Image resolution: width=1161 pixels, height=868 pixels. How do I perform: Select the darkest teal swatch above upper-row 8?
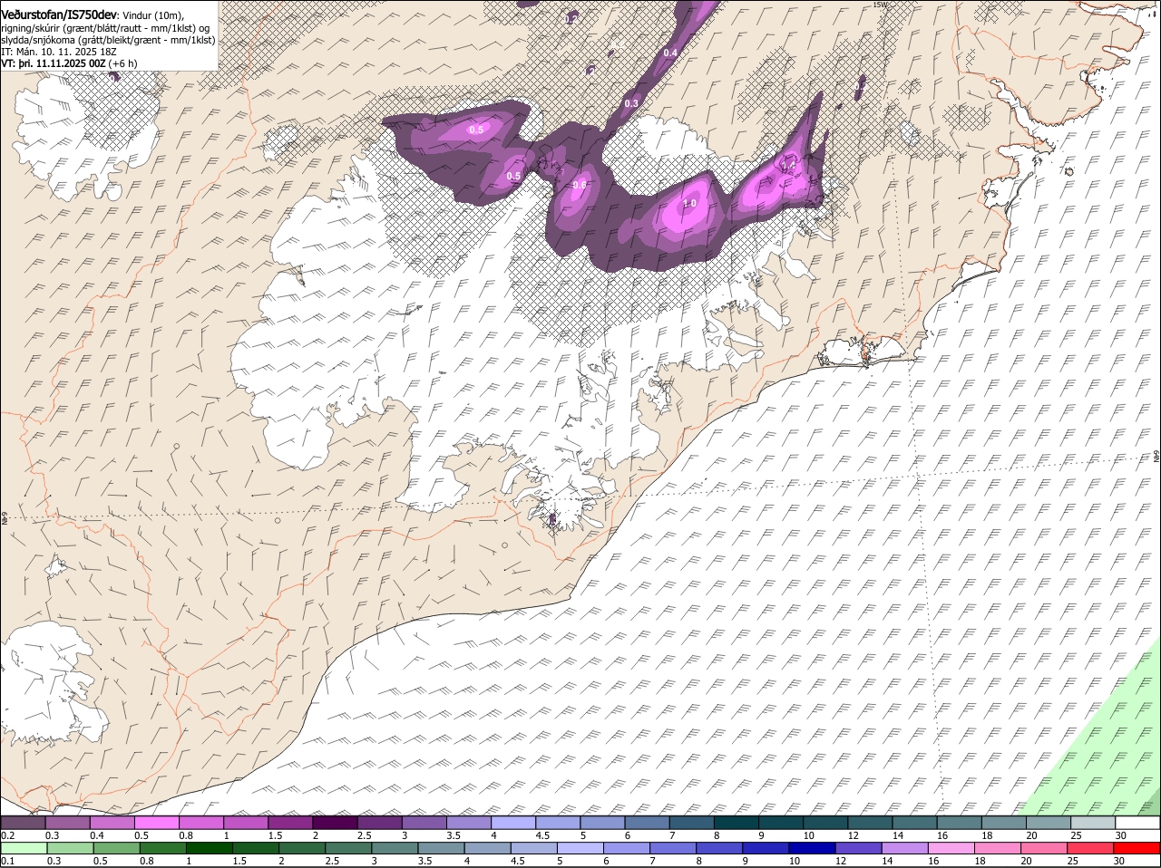(x=736, y=823)
